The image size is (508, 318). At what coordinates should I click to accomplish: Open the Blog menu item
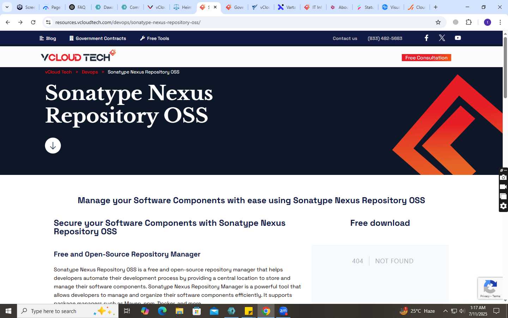point(48,38)
